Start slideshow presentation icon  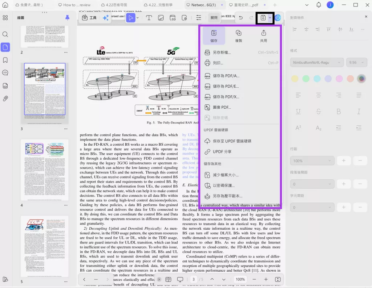click(180, 279)
